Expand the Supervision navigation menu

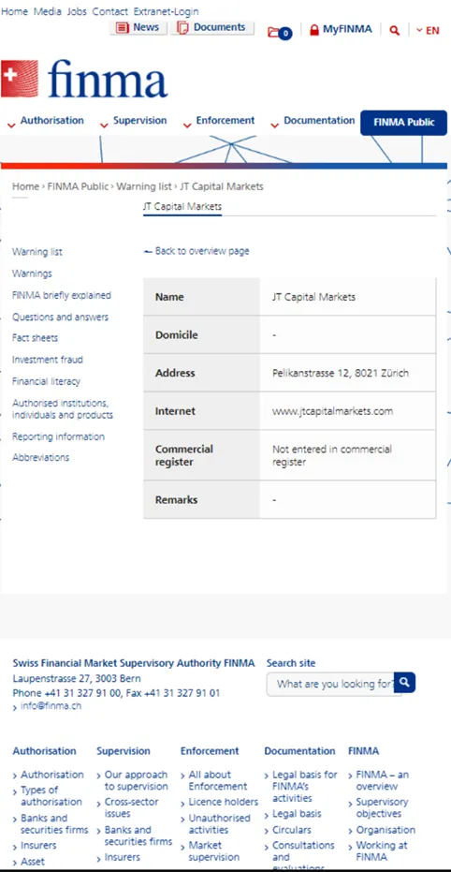coord(133,121)
